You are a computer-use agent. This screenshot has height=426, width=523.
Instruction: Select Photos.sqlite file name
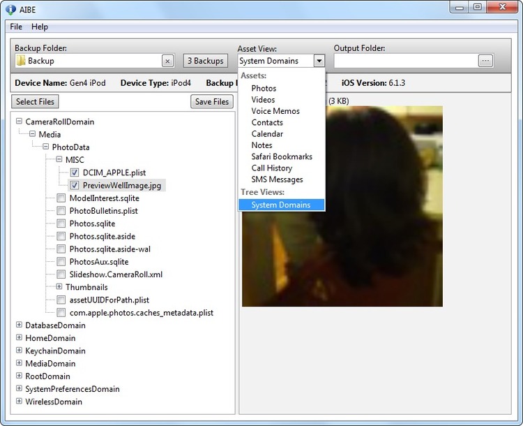tap(92, 223)
